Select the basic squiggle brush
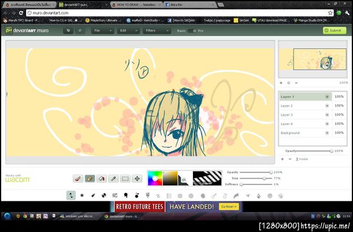Image resolution: width=353 pixels, height=232 pixels. 71,196
